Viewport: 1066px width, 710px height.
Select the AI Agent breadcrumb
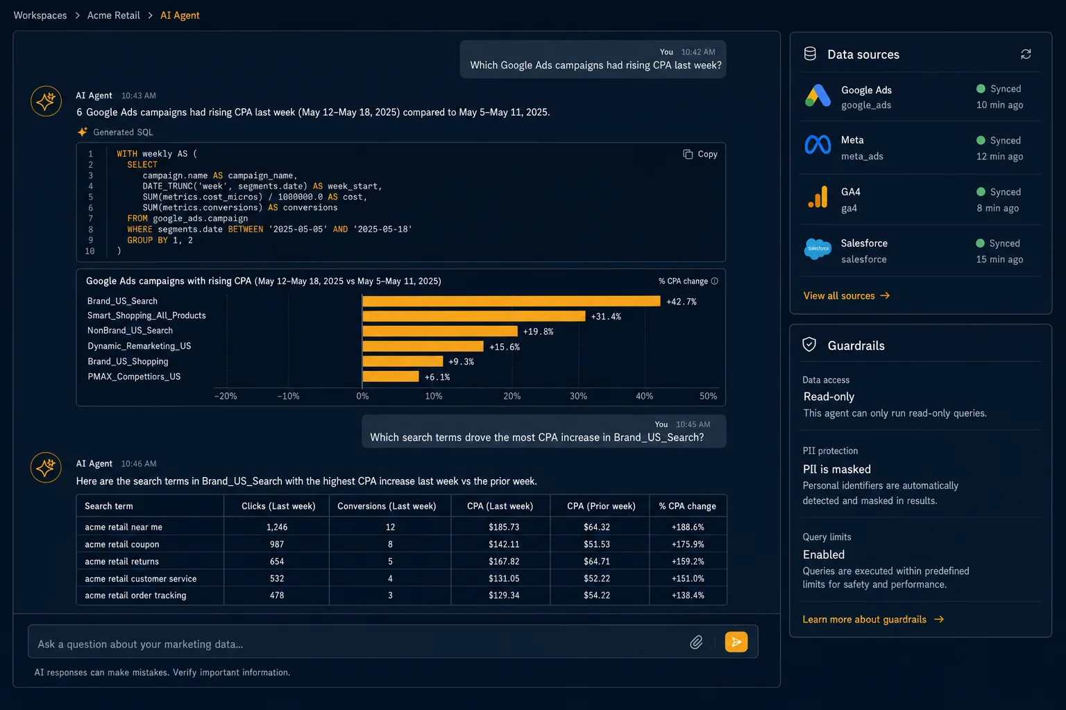[180, 15]
